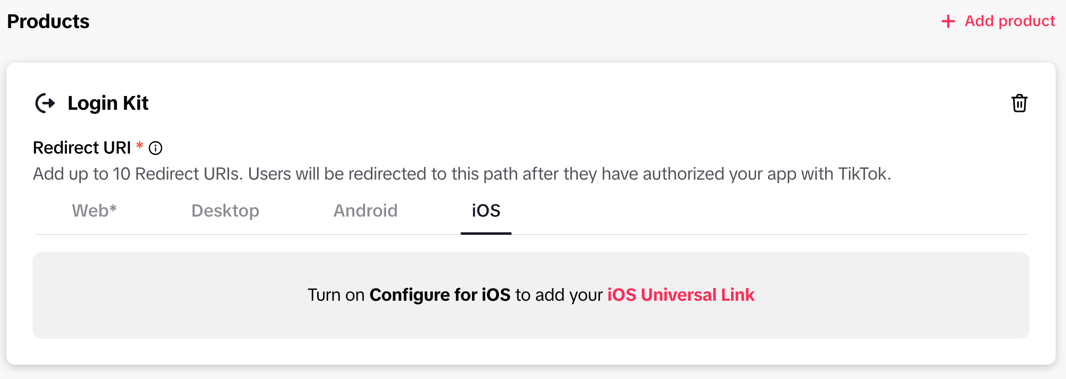Click the Products section heading
This screenshot has height=379, width=1066.
click(48, 22)
